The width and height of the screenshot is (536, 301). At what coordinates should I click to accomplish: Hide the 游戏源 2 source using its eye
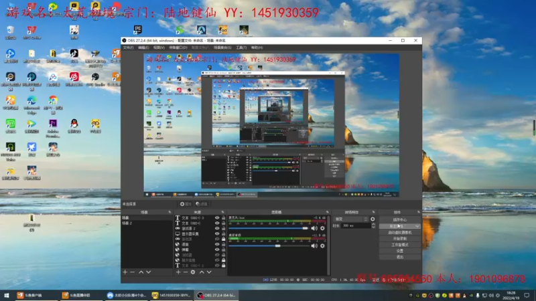coord(217,228)
